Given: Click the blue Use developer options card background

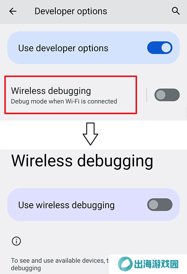Looking at the screenshot, I should pos(93,48).
